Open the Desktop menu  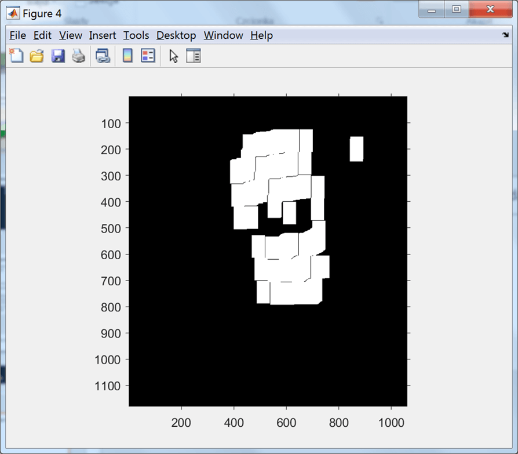[176, 35]
